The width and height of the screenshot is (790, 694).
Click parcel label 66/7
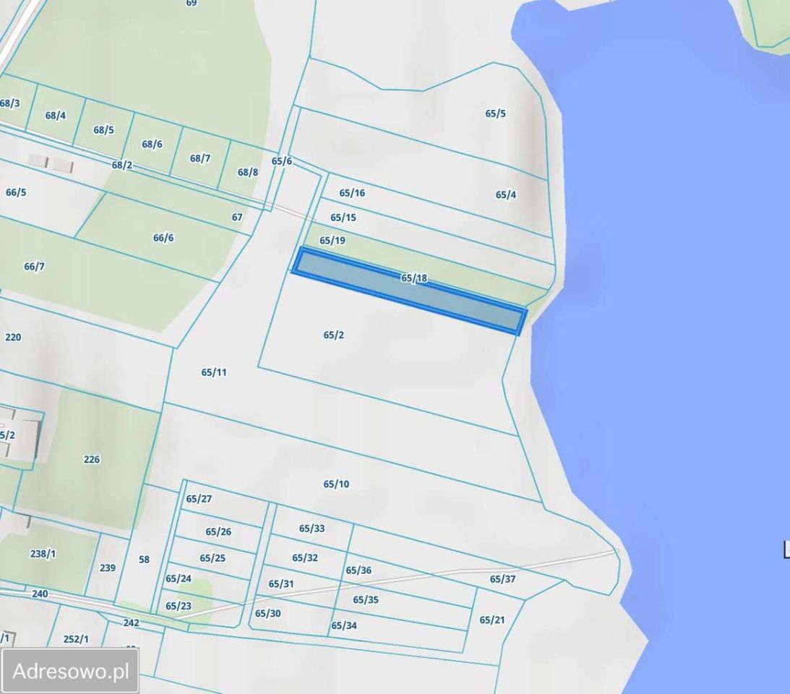tap(34, 266)
